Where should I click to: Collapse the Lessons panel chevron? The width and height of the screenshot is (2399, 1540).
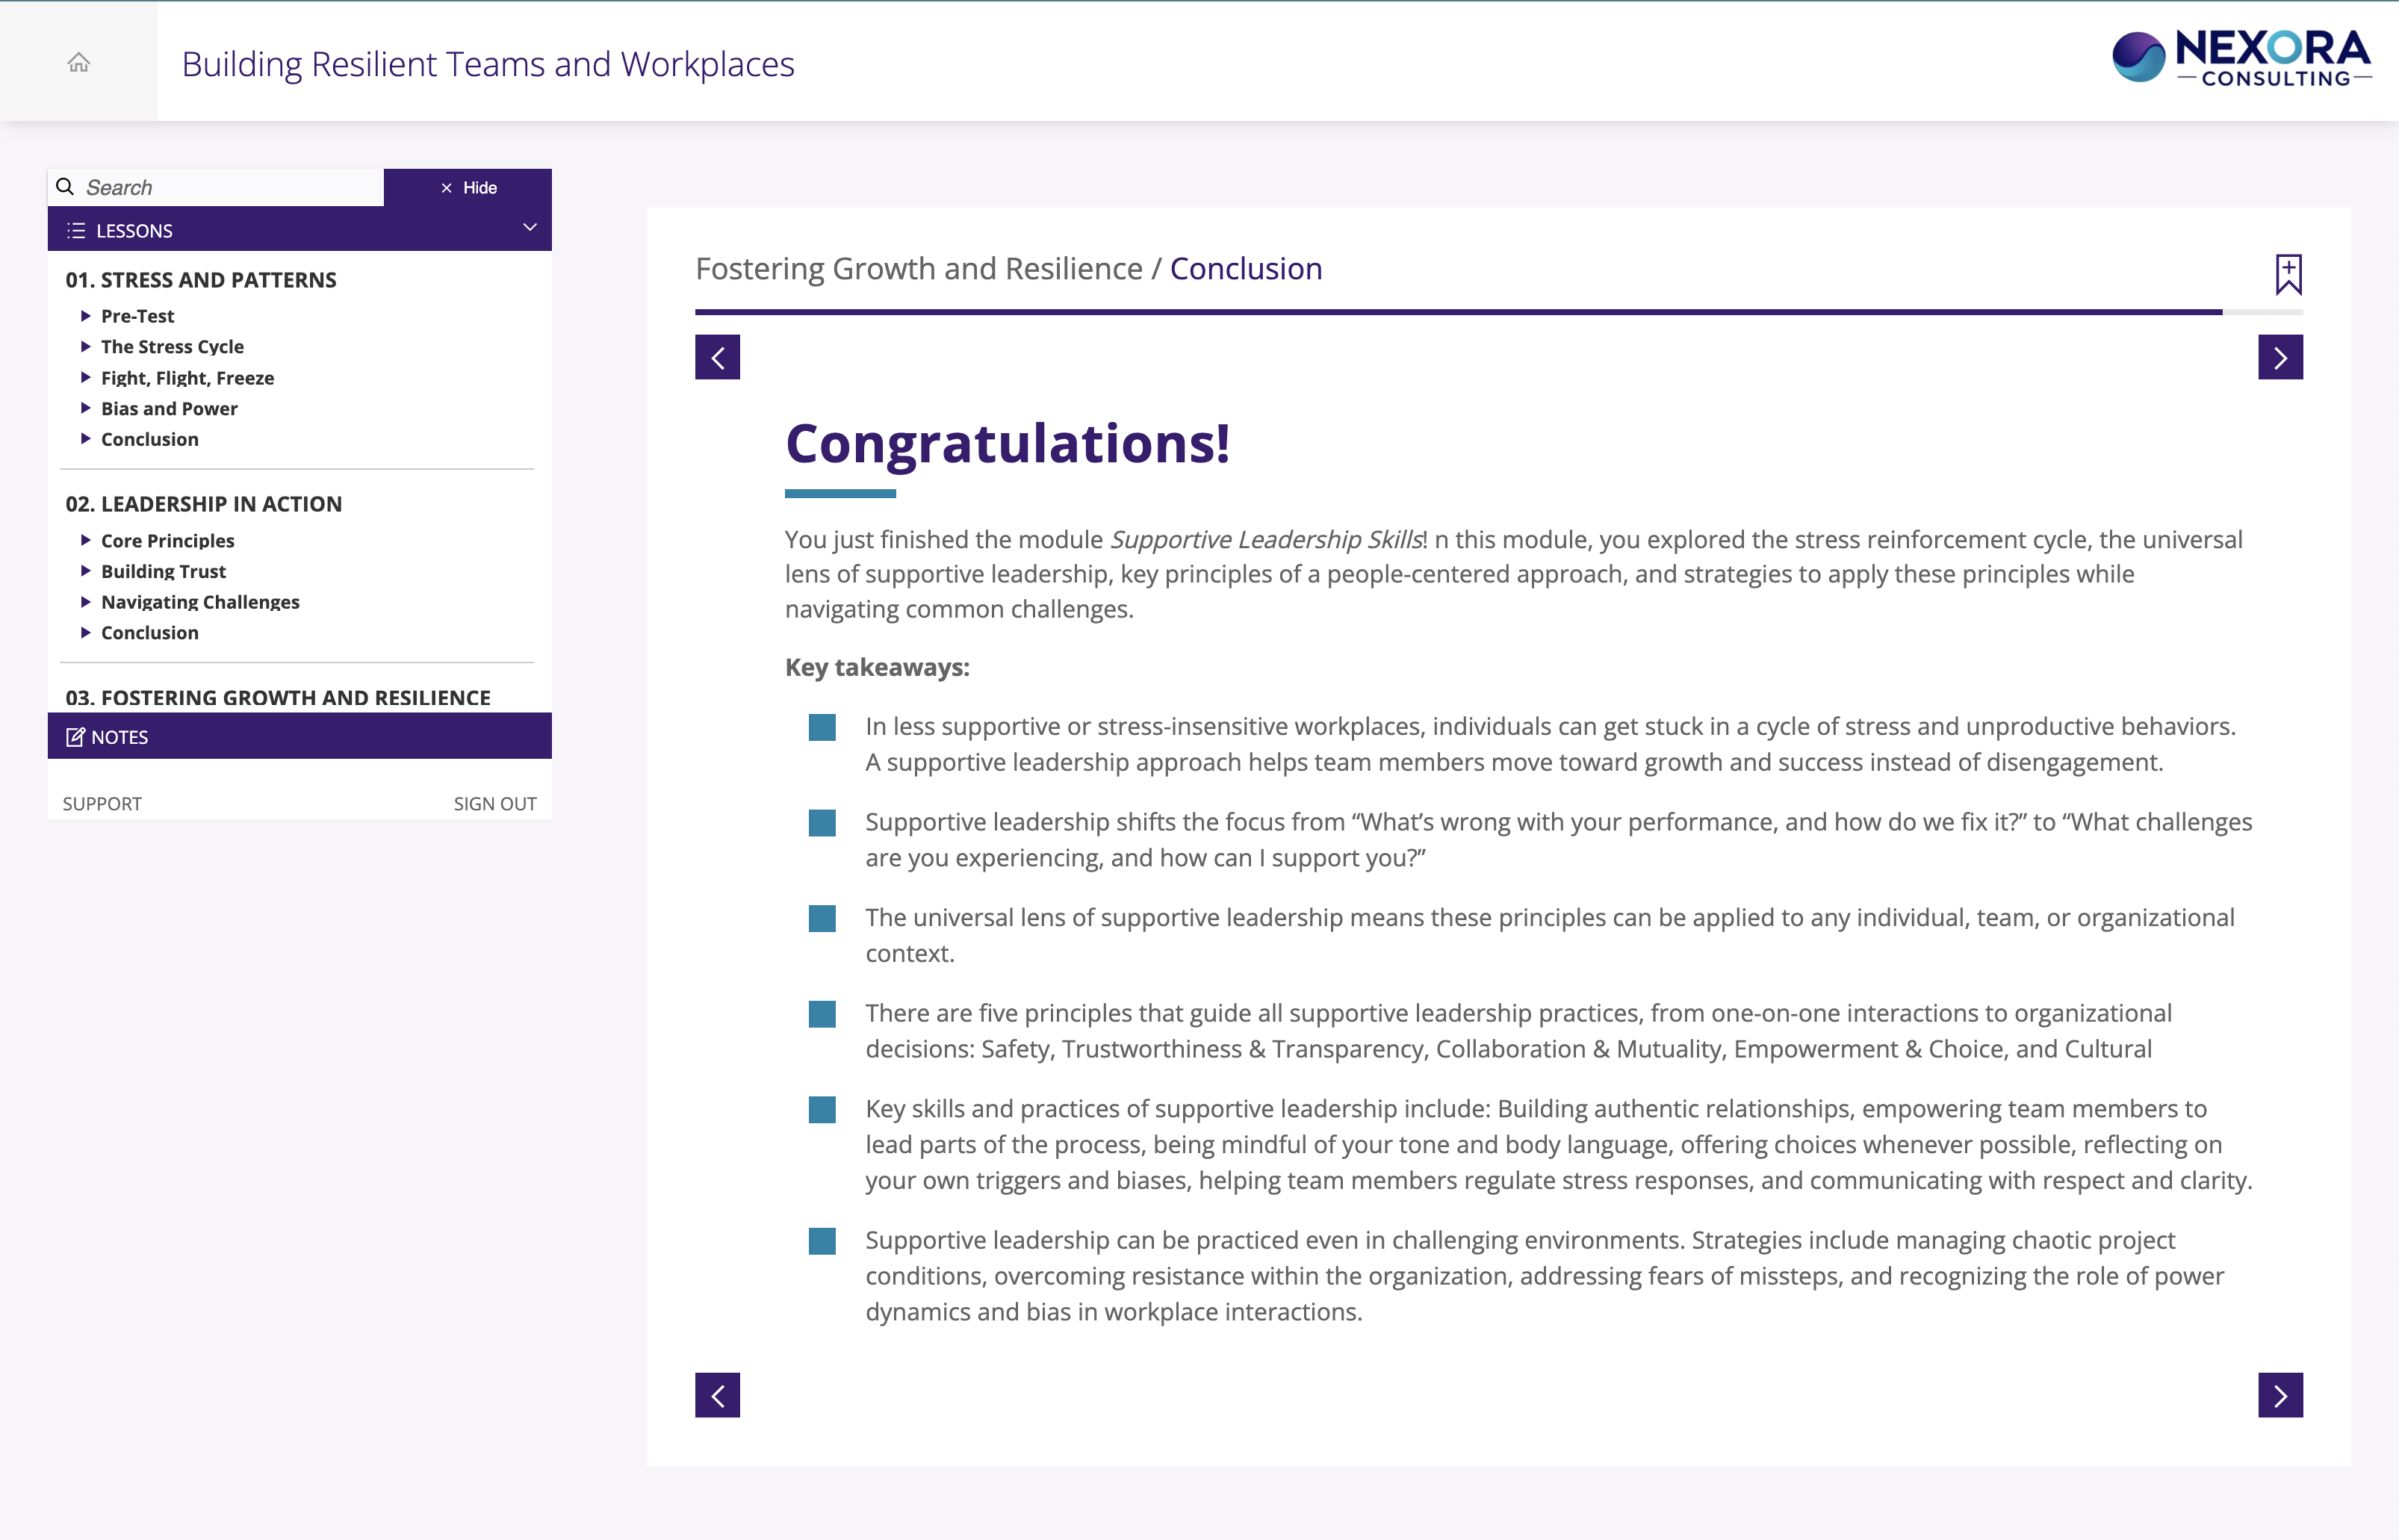coord(530,228)
